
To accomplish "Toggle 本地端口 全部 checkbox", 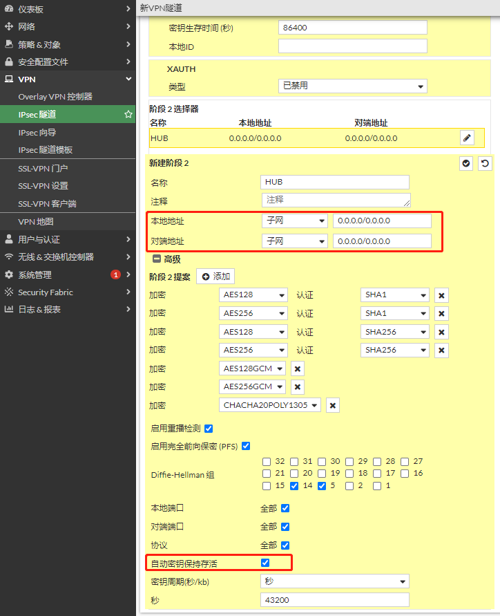I will [x=285, y=508].
